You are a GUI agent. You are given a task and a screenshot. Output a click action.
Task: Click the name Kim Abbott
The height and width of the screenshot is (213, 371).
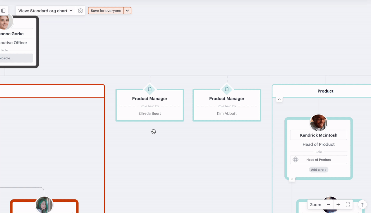point(227,113)
